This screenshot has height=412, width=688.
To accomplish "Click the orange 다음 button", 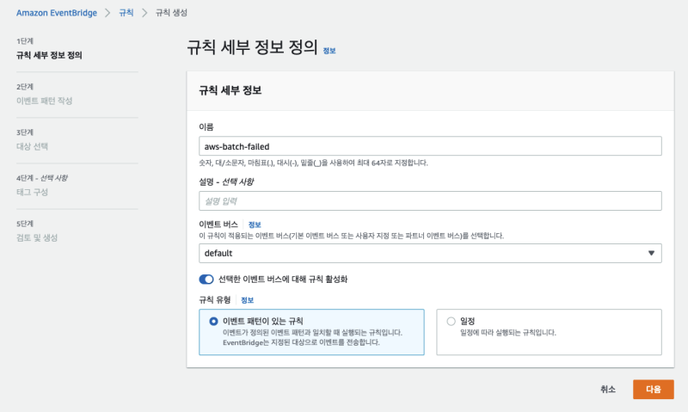I will 653,389.
